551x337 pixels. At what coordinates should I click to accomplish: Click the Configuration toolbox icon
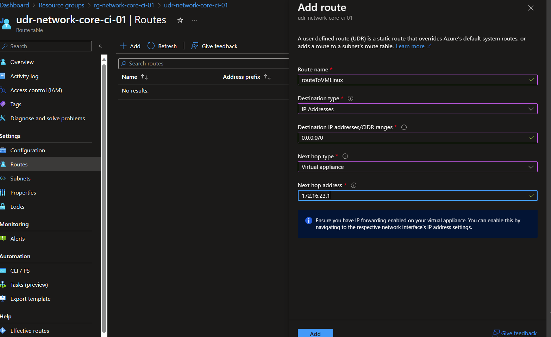(x=3, y=150)
